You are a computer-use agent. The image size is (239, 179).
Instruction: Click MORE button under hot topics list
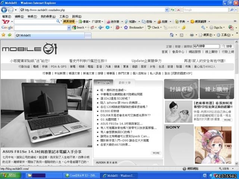(156, 153)
